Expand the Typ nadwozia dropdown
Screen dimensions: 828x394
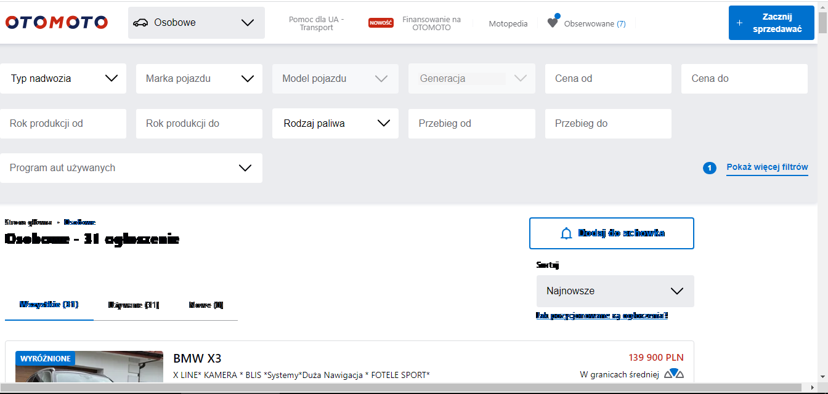pyautogui.click(x=63, y=78)
